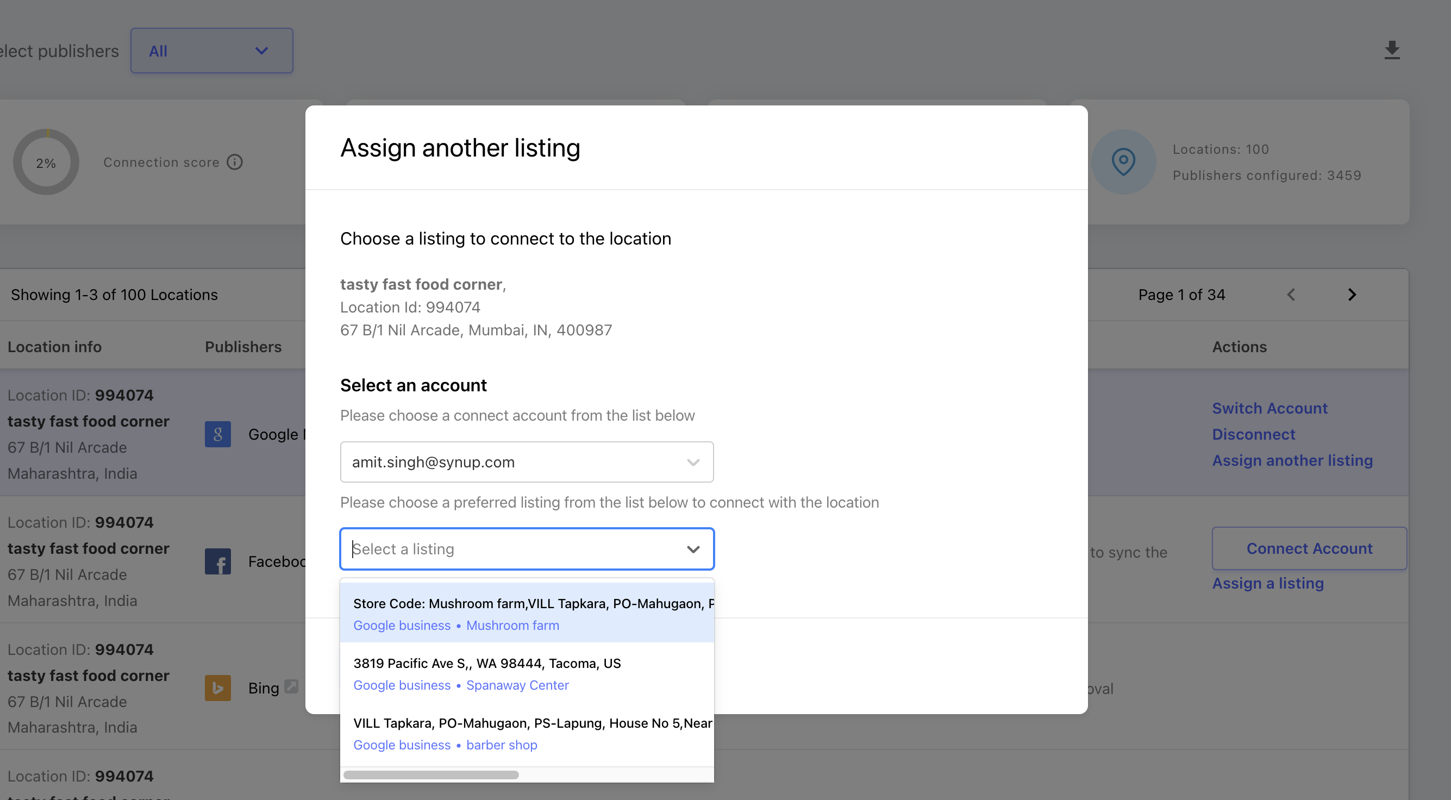
Task: Click 'Locations: 100' text
Action: coord(1221,149)
